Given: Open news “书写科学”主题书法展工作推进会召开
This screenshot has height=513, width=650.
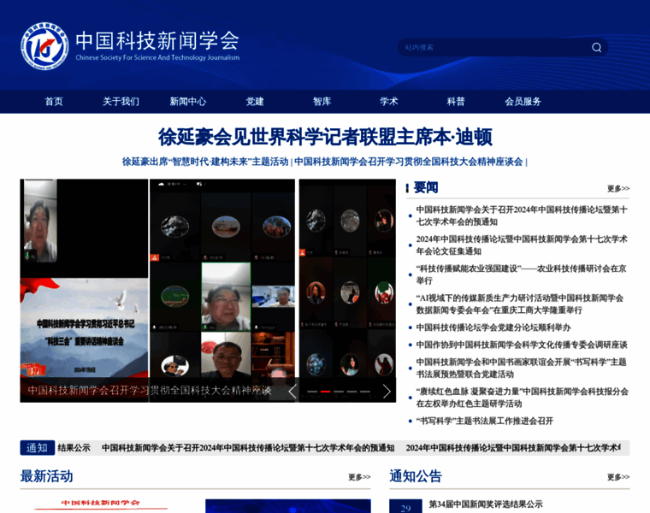Looking at the screenshot, I should tap(485, 421).
